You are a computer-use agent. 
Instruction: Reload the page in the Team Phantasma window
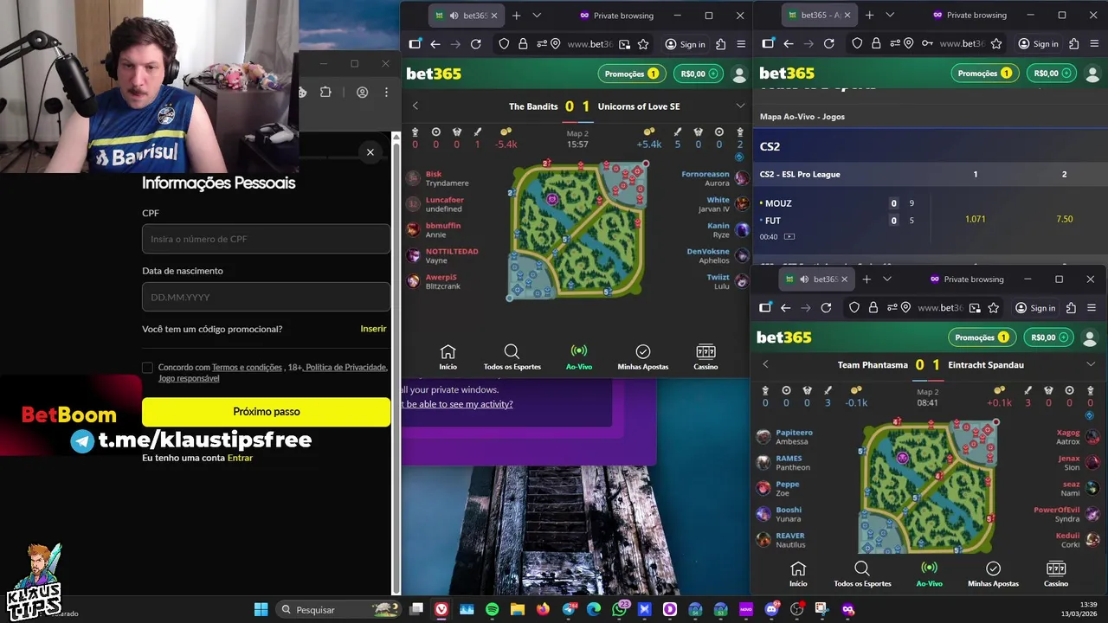(826, 307)
